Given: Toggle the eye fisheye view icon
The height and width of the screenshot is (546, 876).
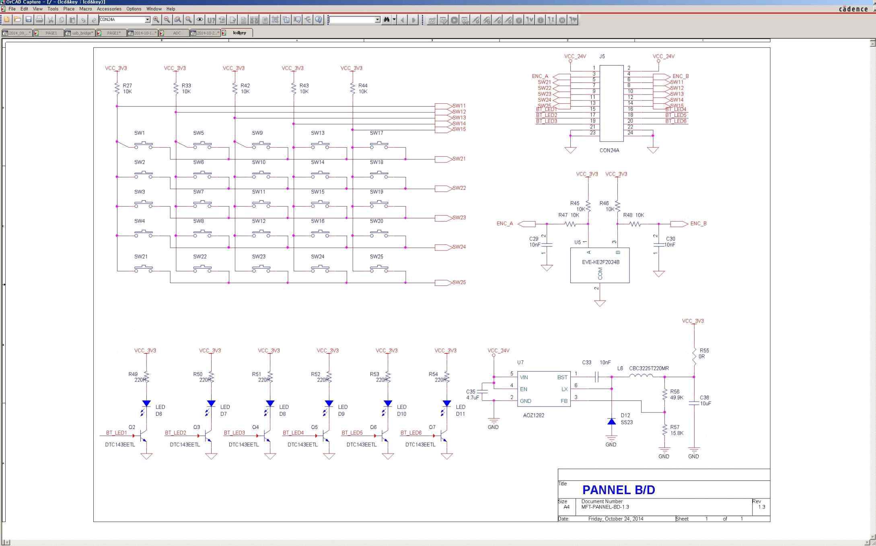Looking at the screenshot, I should click(200, 19).
